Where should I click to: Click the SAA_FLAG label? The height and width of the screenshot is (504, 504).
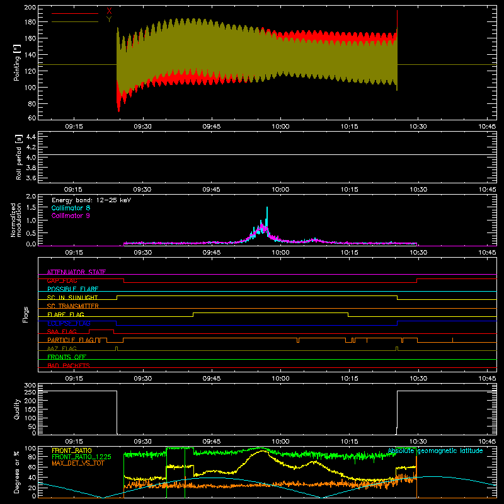(x=62, y=331)
